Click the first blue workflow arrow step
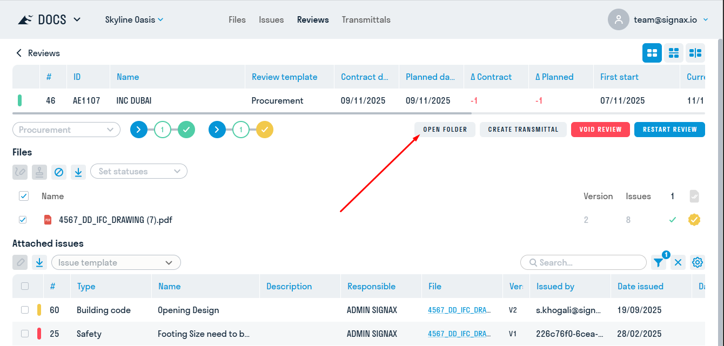Screen dimensions: 724x346 (139, 130)
